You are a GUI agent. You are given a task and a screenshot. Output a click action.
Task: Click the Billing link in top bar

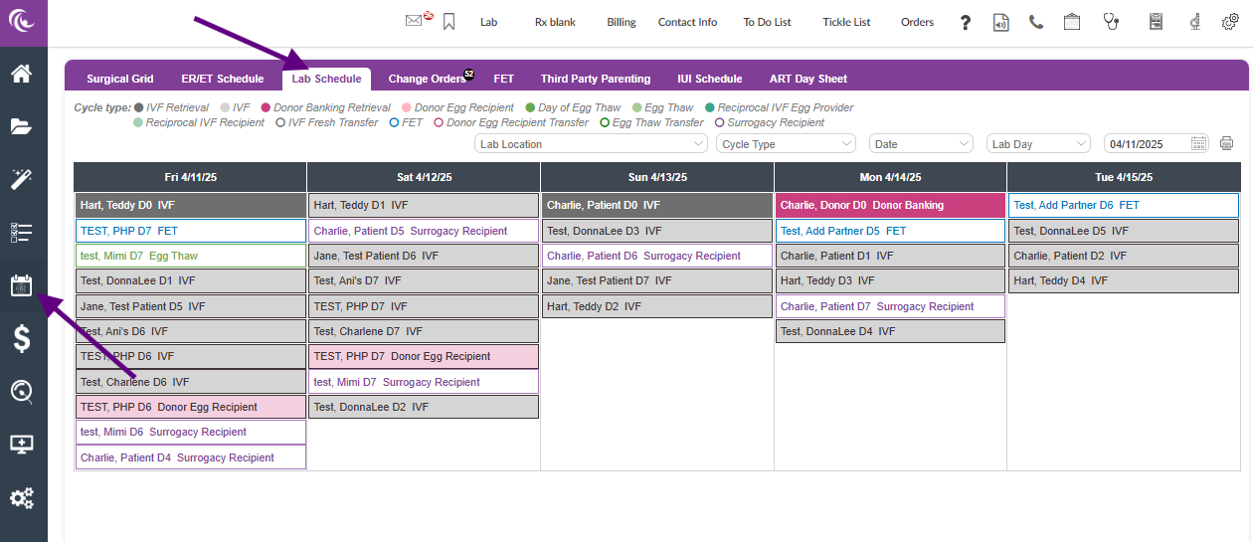(622, 22)
